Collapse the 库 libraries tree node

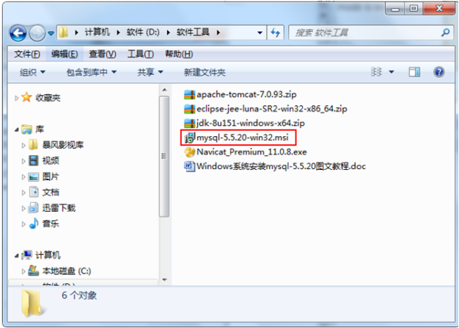pos(17,129)
